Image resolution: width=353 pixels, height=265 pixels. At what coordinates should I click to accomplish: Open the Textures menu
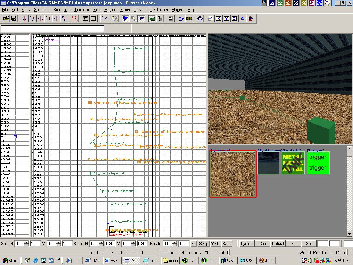point(81,10)
